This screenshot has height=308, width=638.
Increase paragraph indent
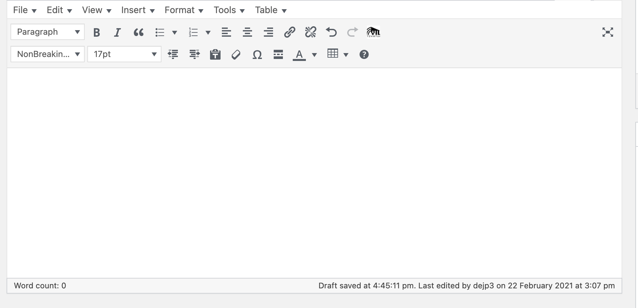(194, 54)
